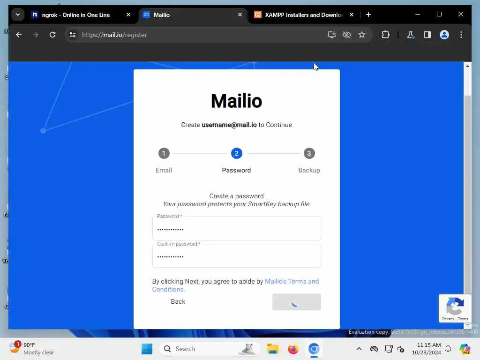
Task: Click the Chromium taskbar icon
Action: tap(314, 349)
